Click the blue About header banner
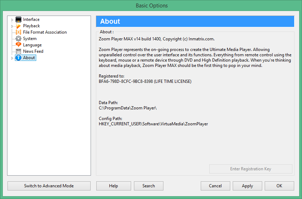Viewport: 302px width, 199px height. tap(195, 22)
